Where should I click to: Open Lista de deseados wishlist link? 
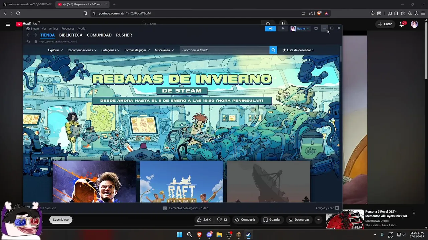click(x=298, y=50)
